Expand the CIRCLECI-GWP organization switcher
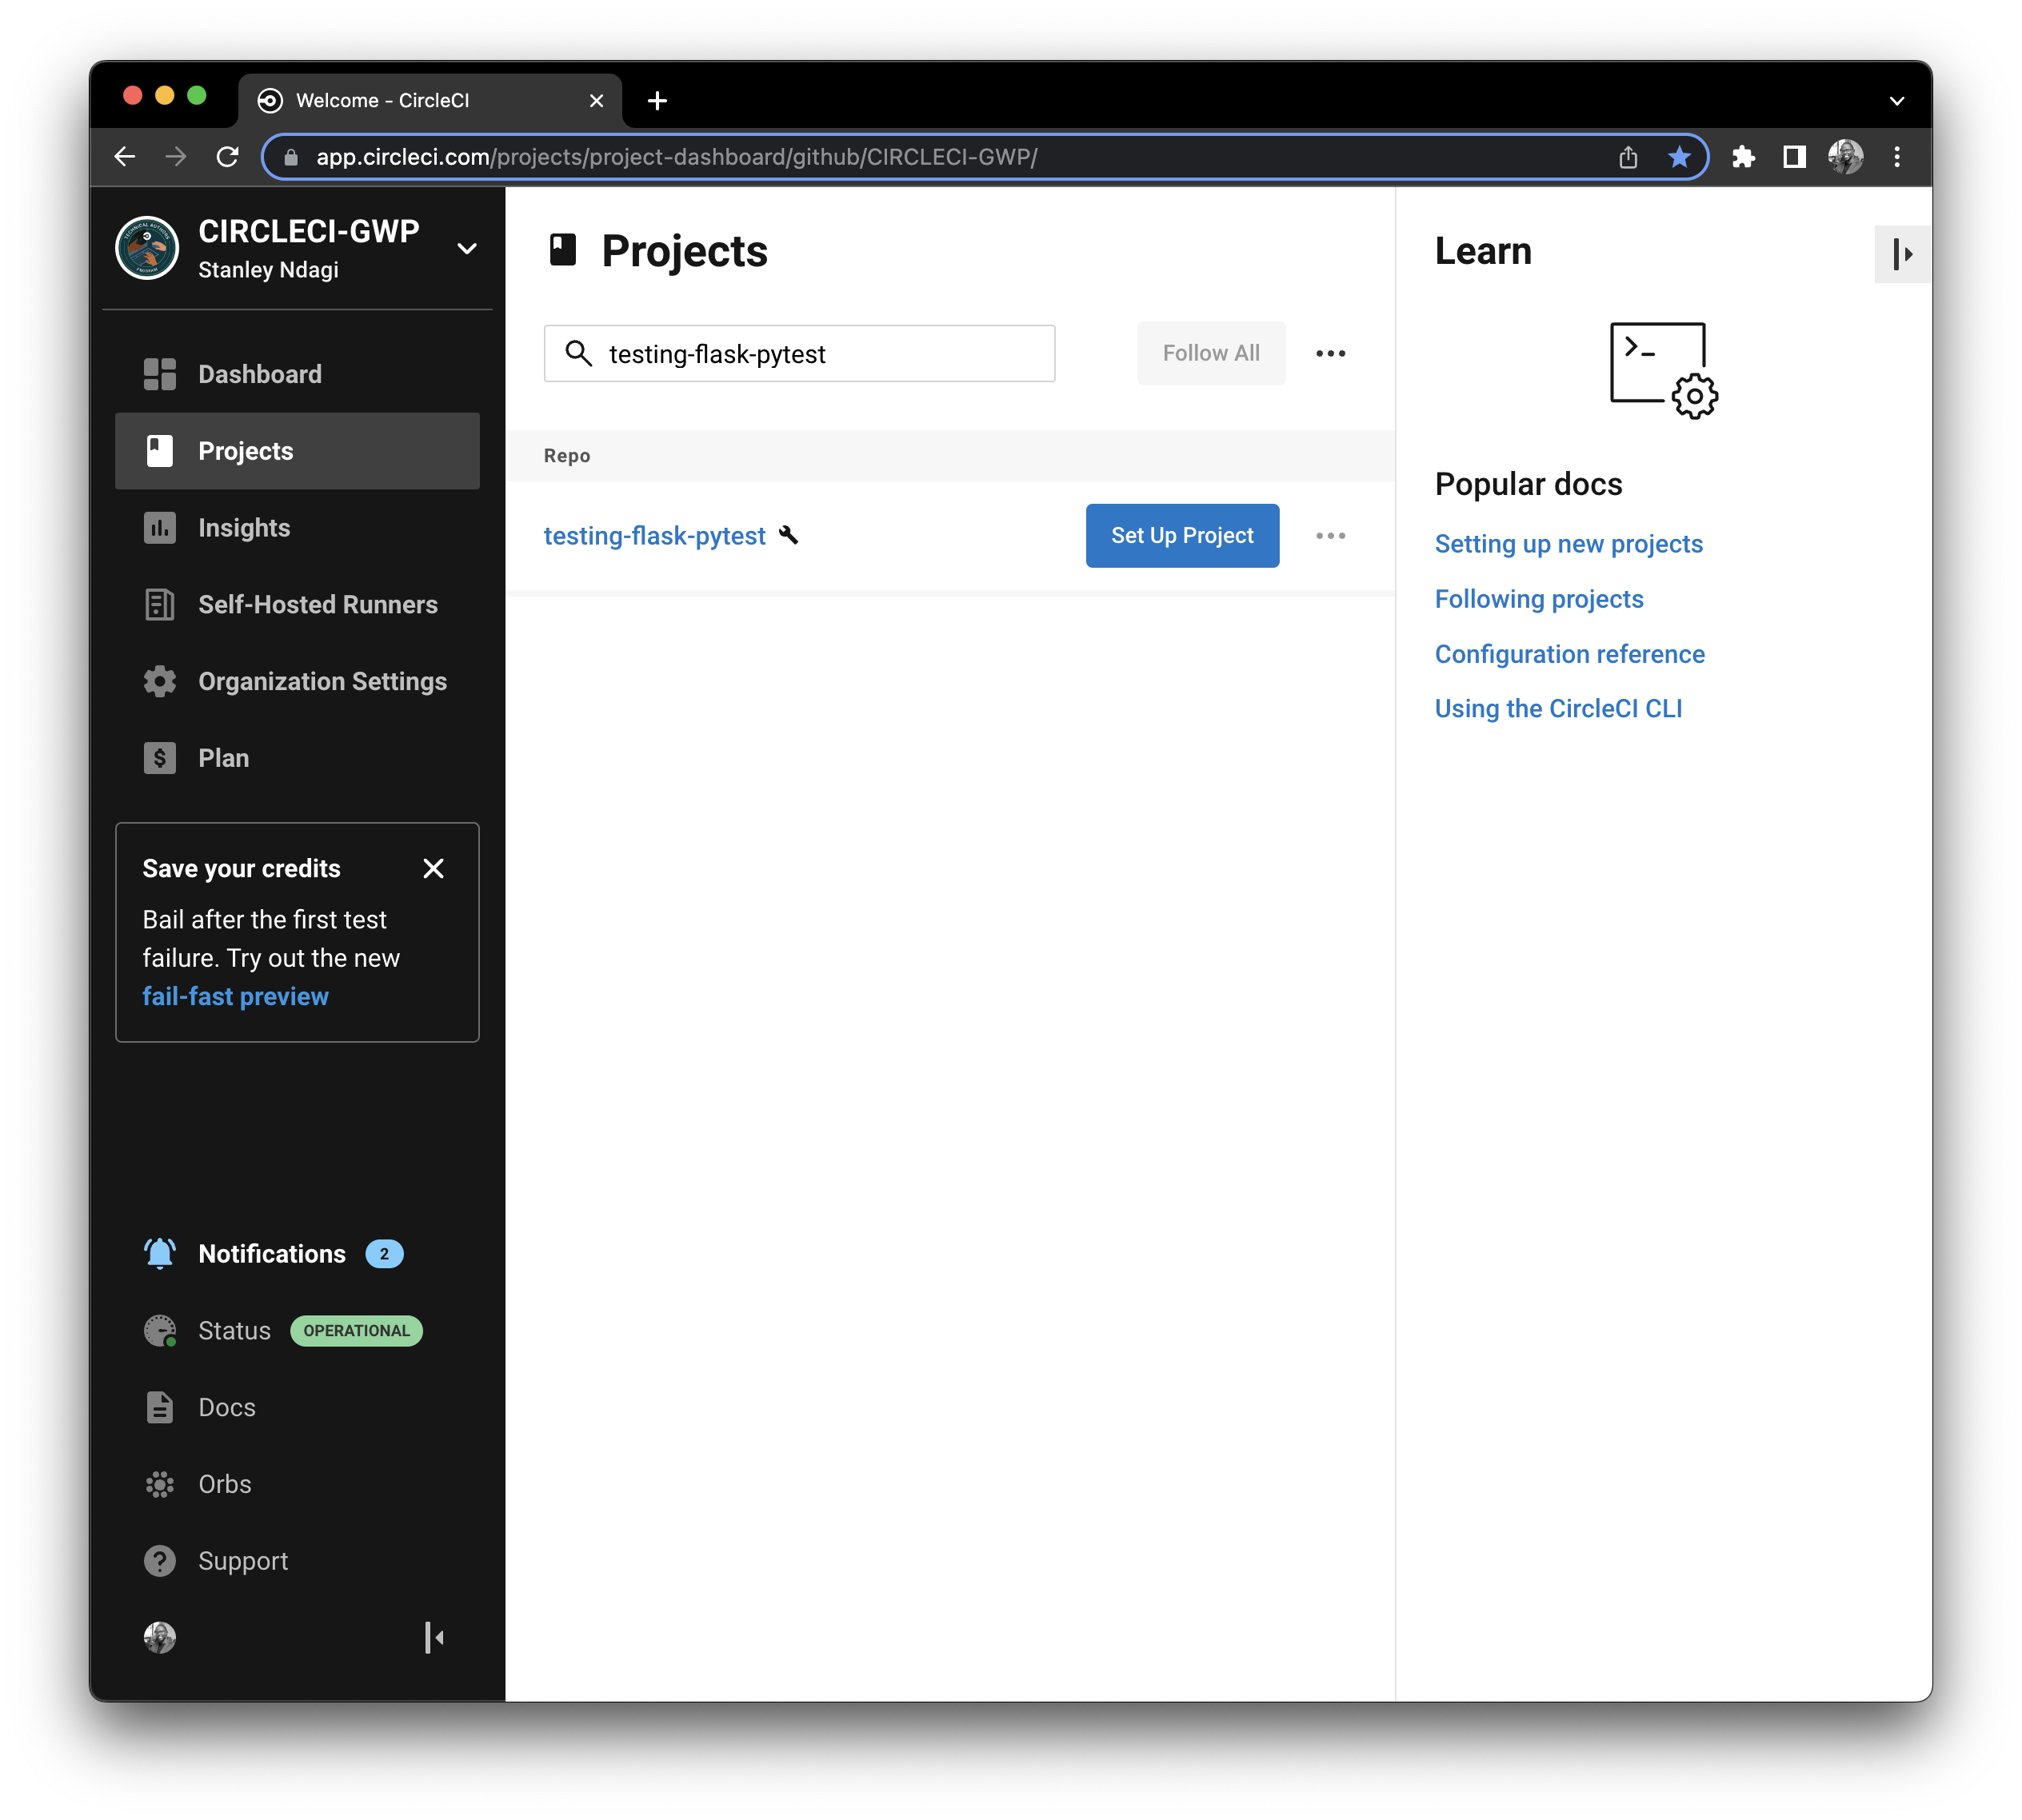2022x1820 pixels. coord(466,249)
